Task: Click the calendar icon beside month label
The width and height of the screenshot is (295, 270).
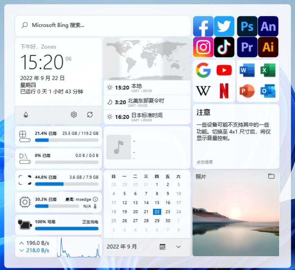Action: [x=162, y=247]
